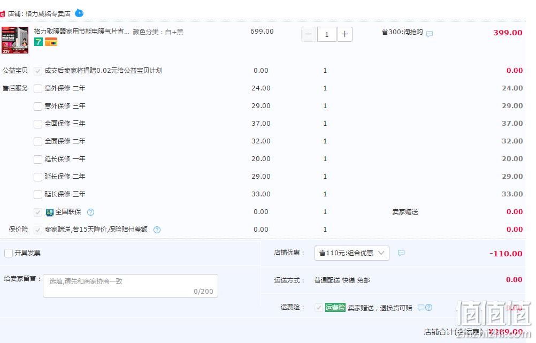Open help icon next to 保价险 description
This screenshot has width=536, height=343.
(157, 230)
